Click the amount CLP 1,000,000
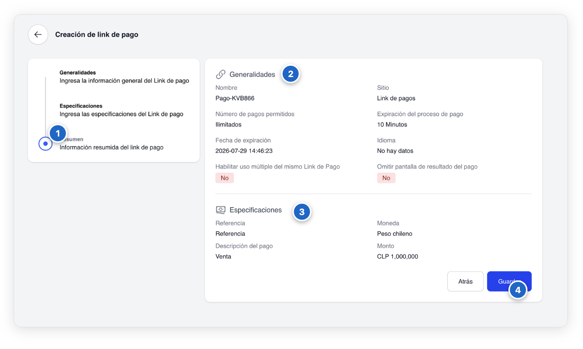 tap(397, 256)
